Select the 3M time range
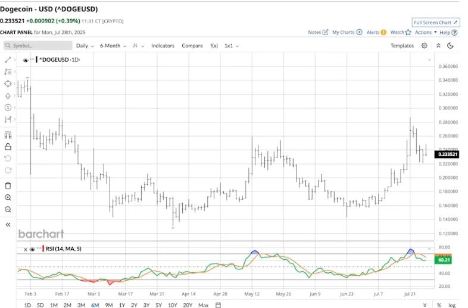 81,305
